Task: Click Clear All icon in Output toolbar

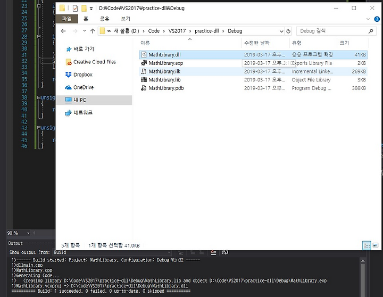Action: (x=213, y=253)
